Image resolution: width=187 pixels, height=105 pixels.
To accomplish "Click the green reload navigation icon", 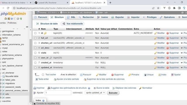I will pyautogui.click(x=21, y=19).
